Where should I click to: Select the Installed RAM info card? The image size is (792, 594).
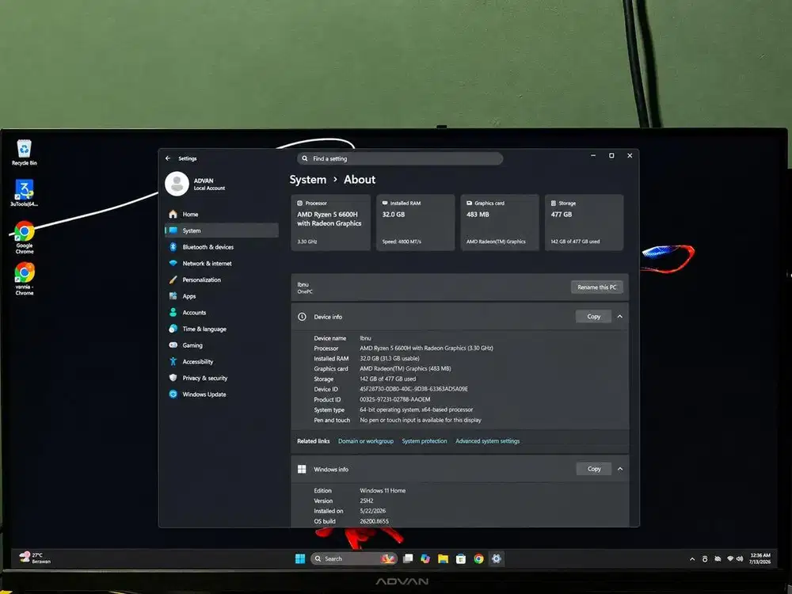click(415, 223)
